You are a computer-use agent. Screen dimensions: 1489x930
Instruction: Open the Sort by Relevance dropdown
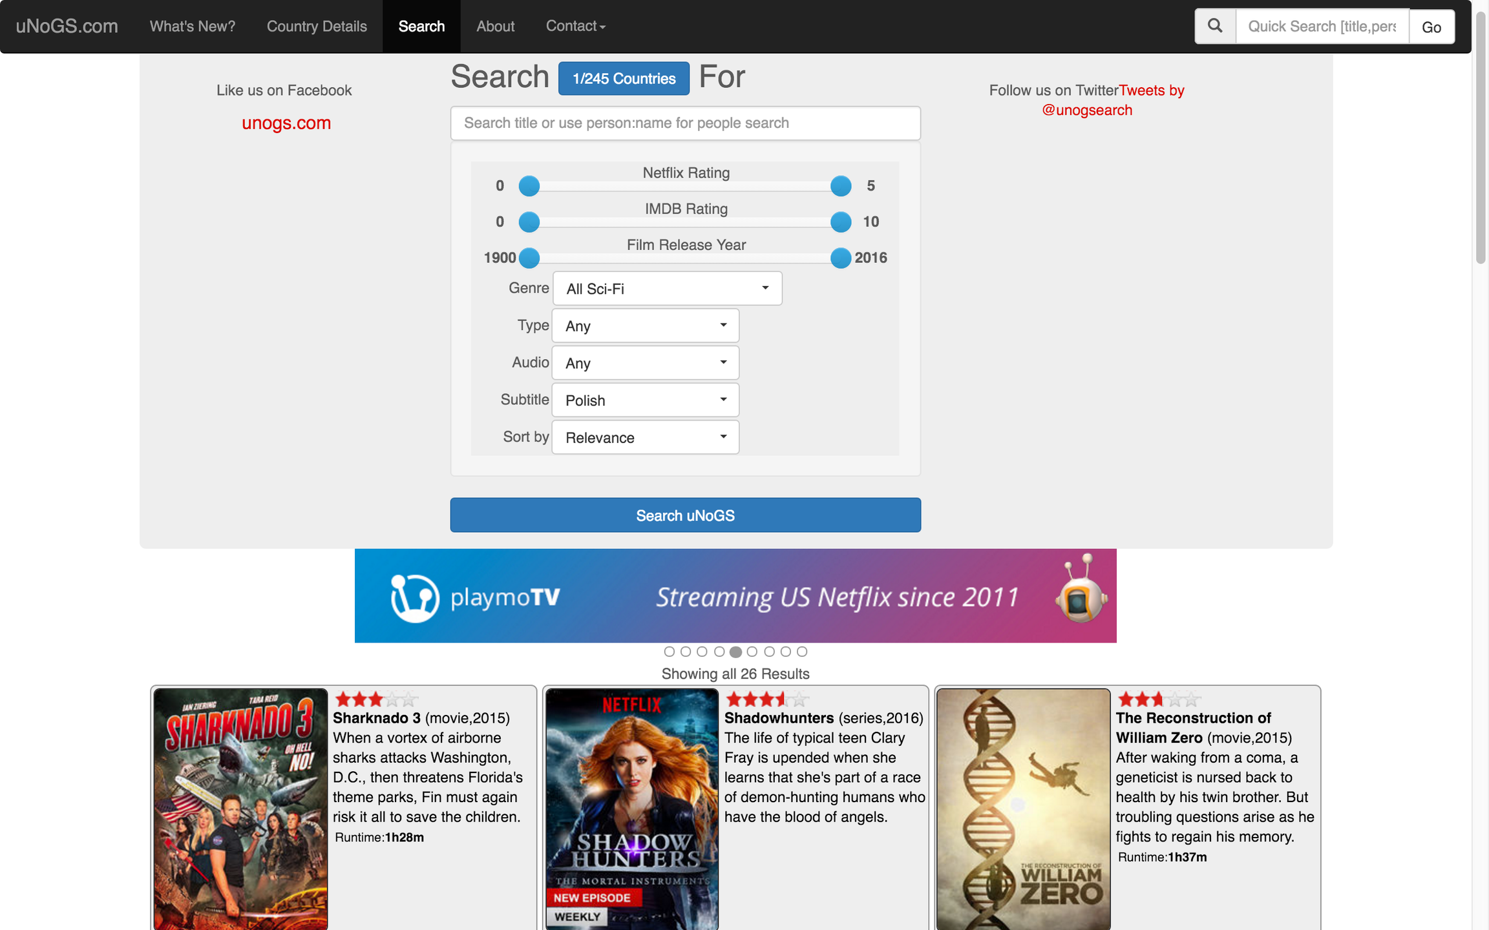tap(646, 438)
